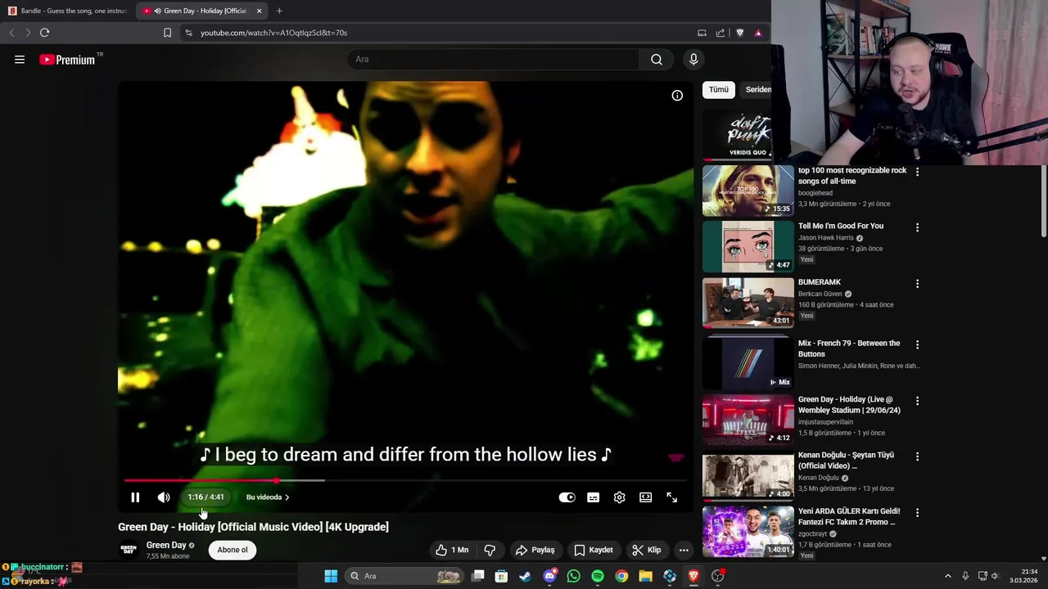The image size is (1048, 589).
Task: Open options for BUMERAMK video
Action: (x=917, y=284)
